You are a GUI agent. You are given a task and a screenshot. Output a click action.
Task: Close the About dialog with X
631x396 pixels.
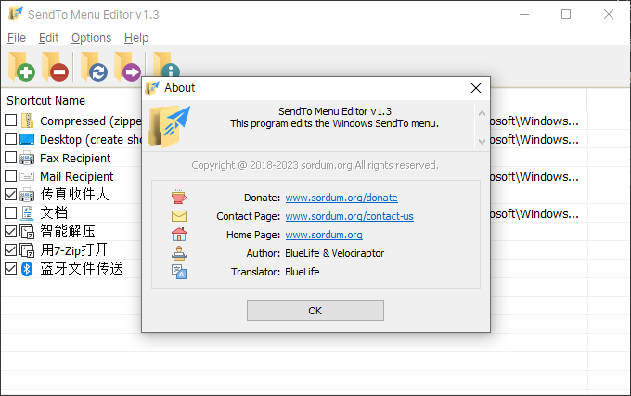[476, 88]
